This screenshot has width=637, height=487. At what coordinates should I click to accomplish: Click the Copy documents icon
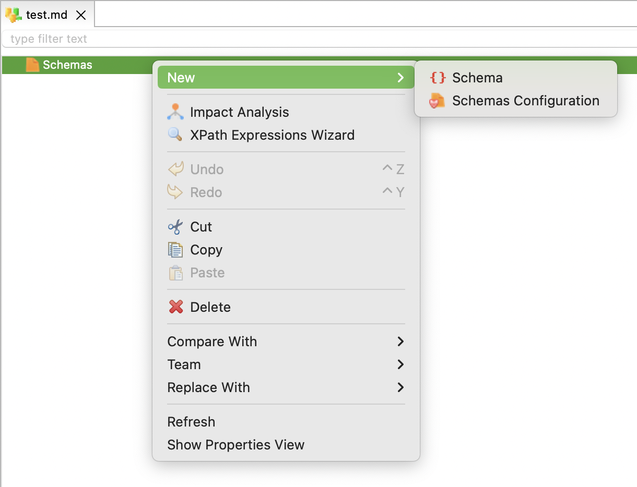point(175,249)
